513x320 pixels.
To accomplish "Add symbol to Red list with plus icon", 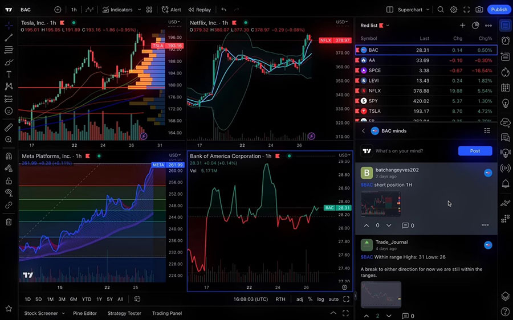I will [462, 26].
